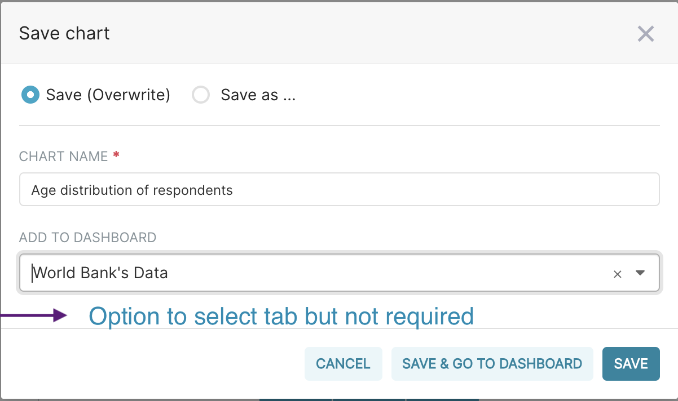
Task: Click Save & Go to Dashboard
Action: pyautogui.click(x=492, y=364)
